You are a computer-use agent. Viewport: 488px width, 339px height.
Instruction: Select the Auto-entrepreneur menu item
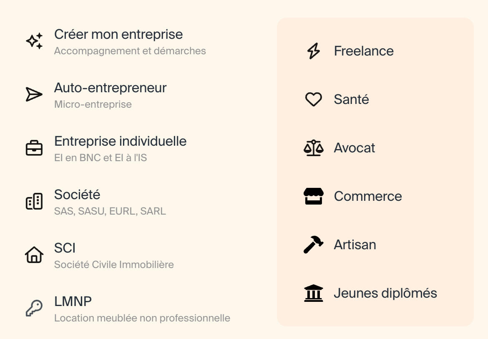click(110, 88)
